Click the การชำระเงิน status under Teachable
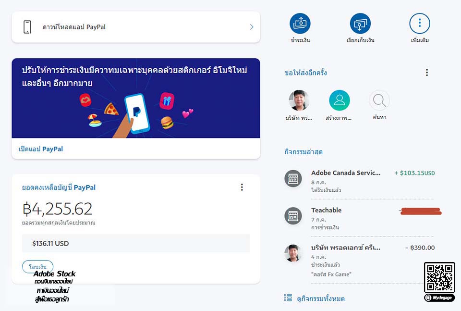 point(325,227)
